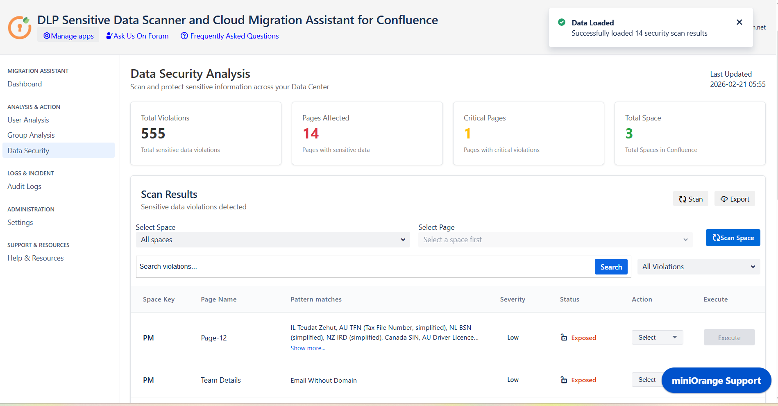This screenshot has height=406, width=778.
Task: Open Frequently Asked Questions link
Action: click(230, 36)
